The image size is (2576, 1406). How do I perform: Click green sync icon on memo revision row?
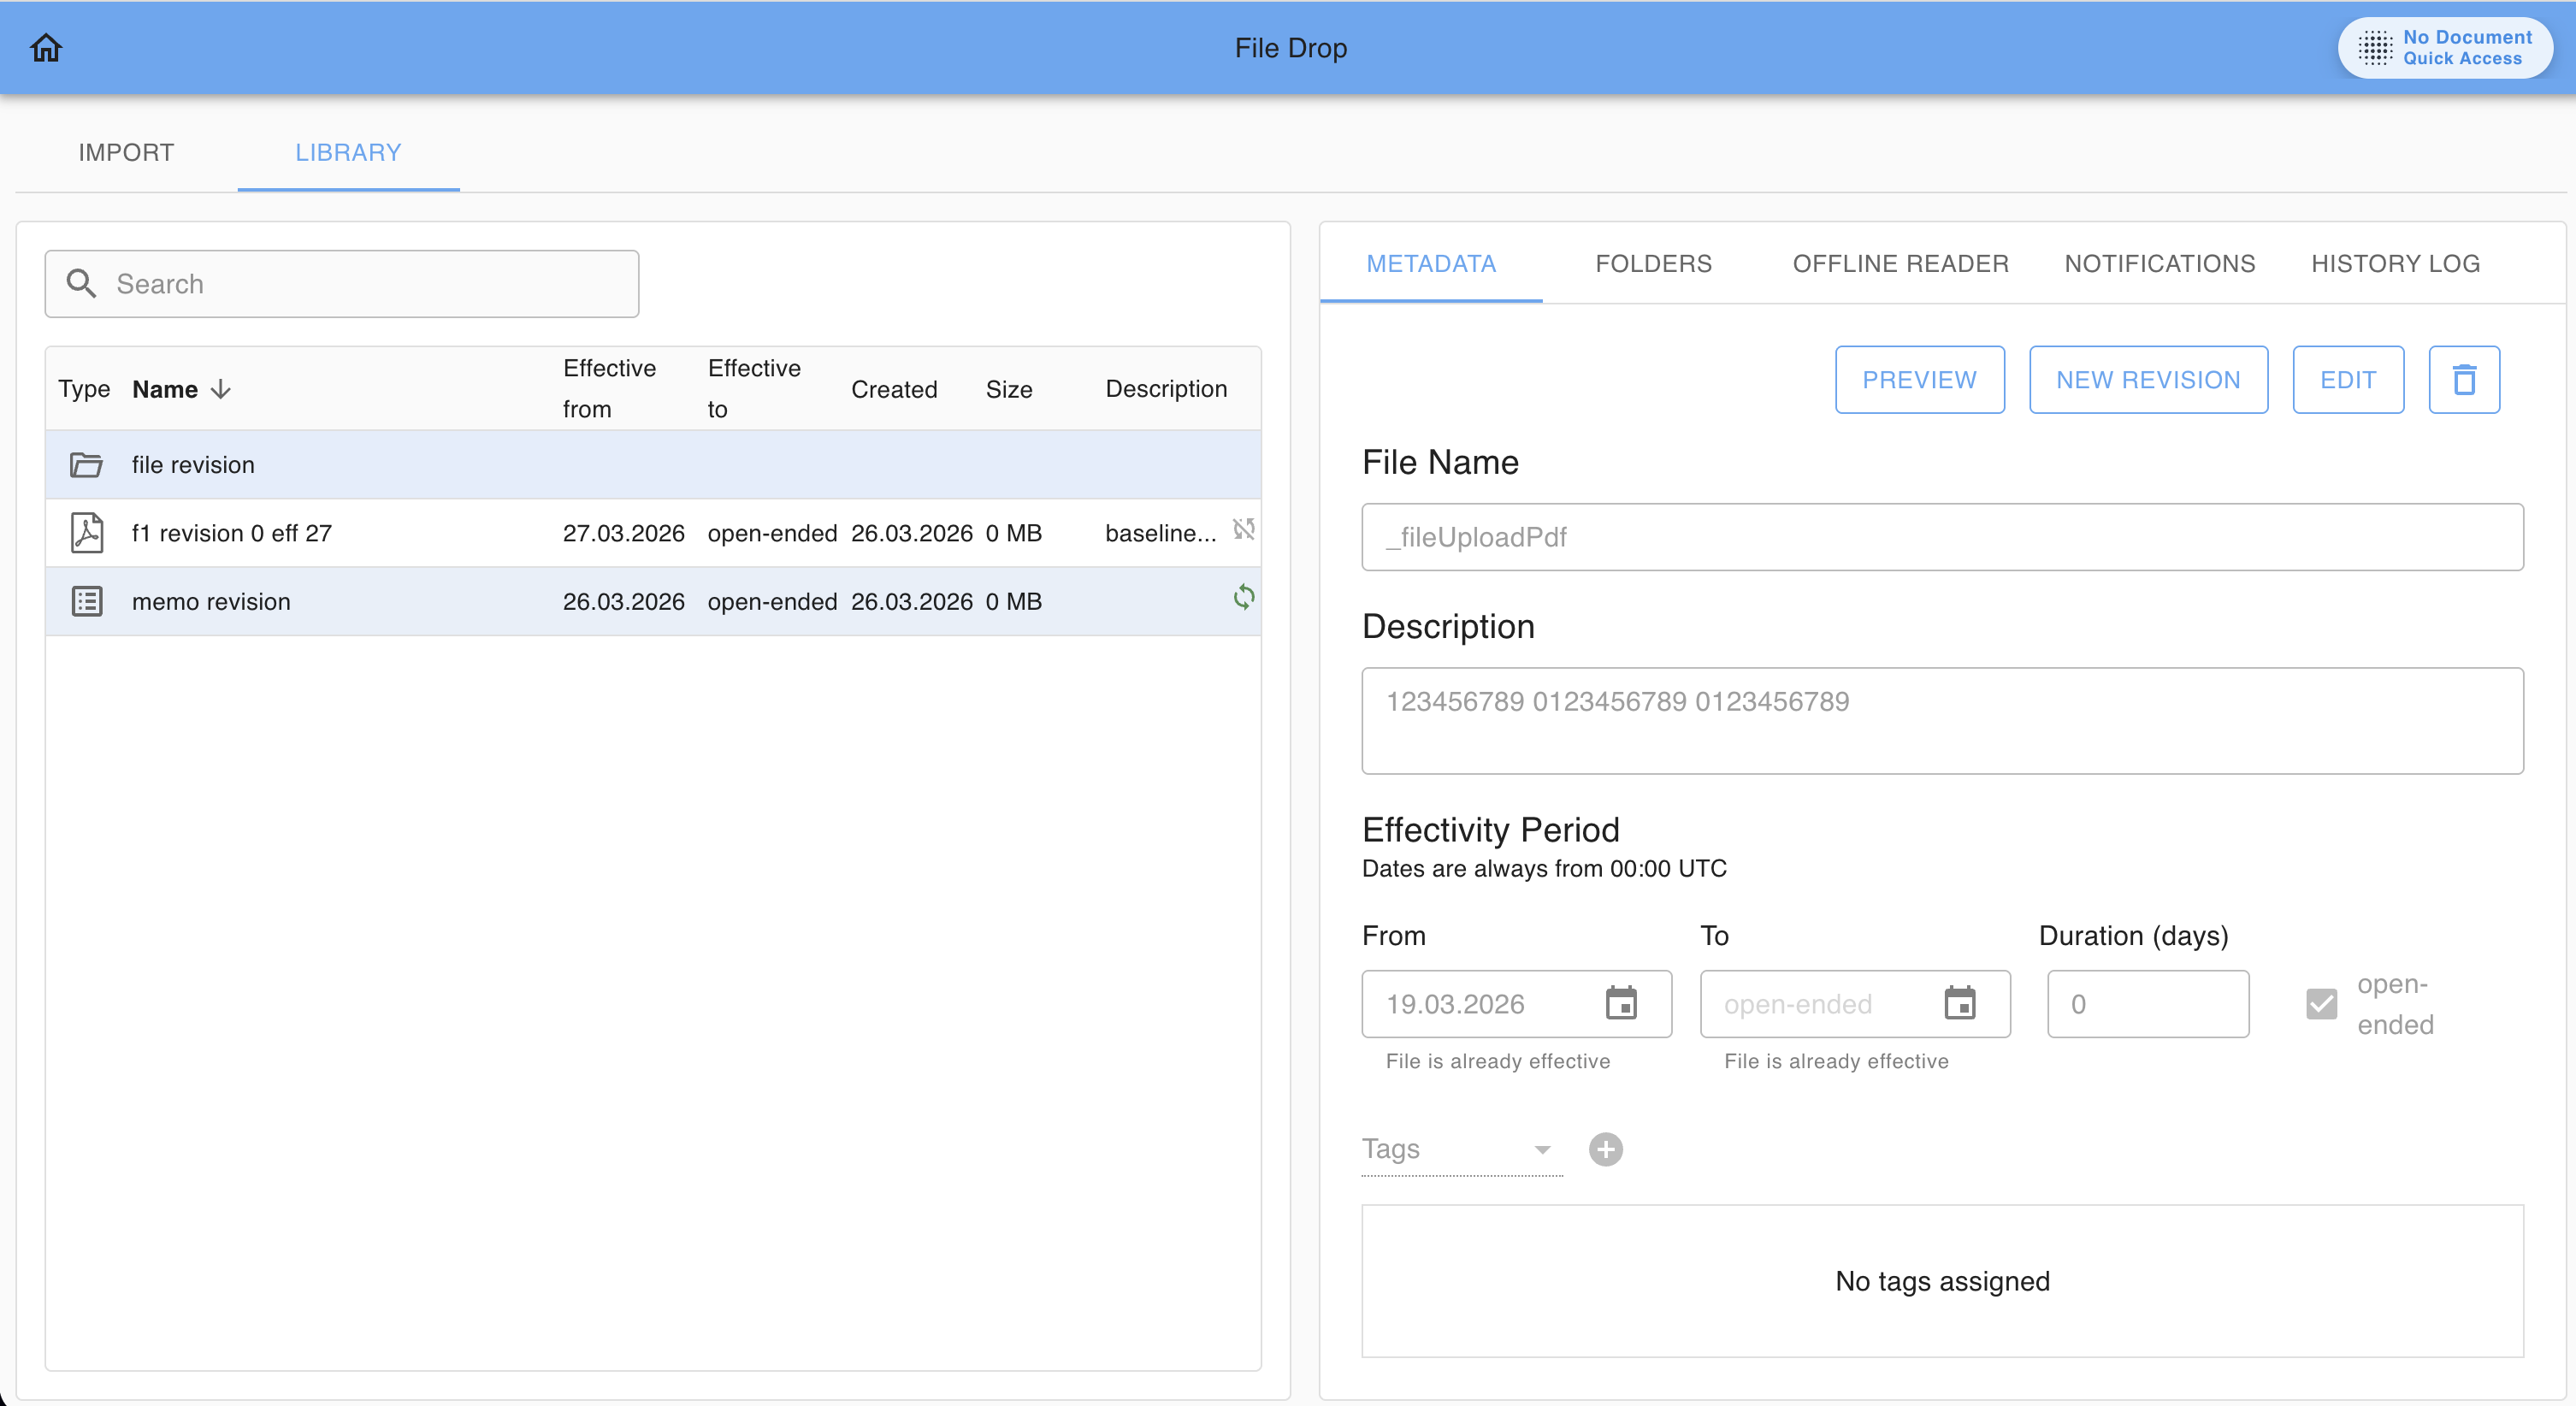pos(1243,598)
